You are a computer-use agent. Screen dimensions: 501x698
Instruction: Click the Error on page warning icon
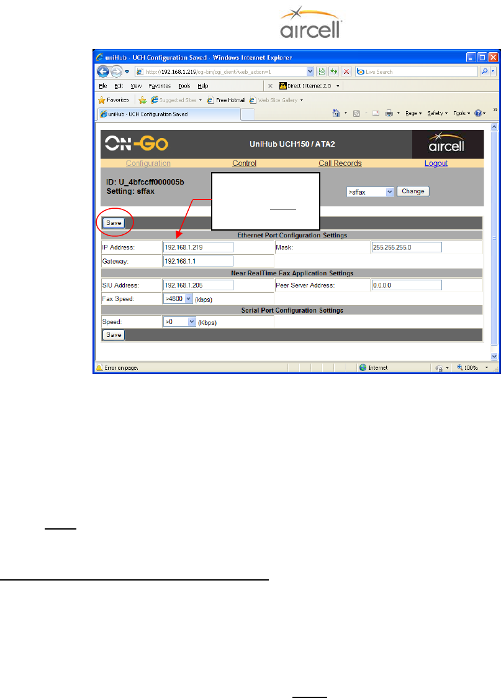99,368
